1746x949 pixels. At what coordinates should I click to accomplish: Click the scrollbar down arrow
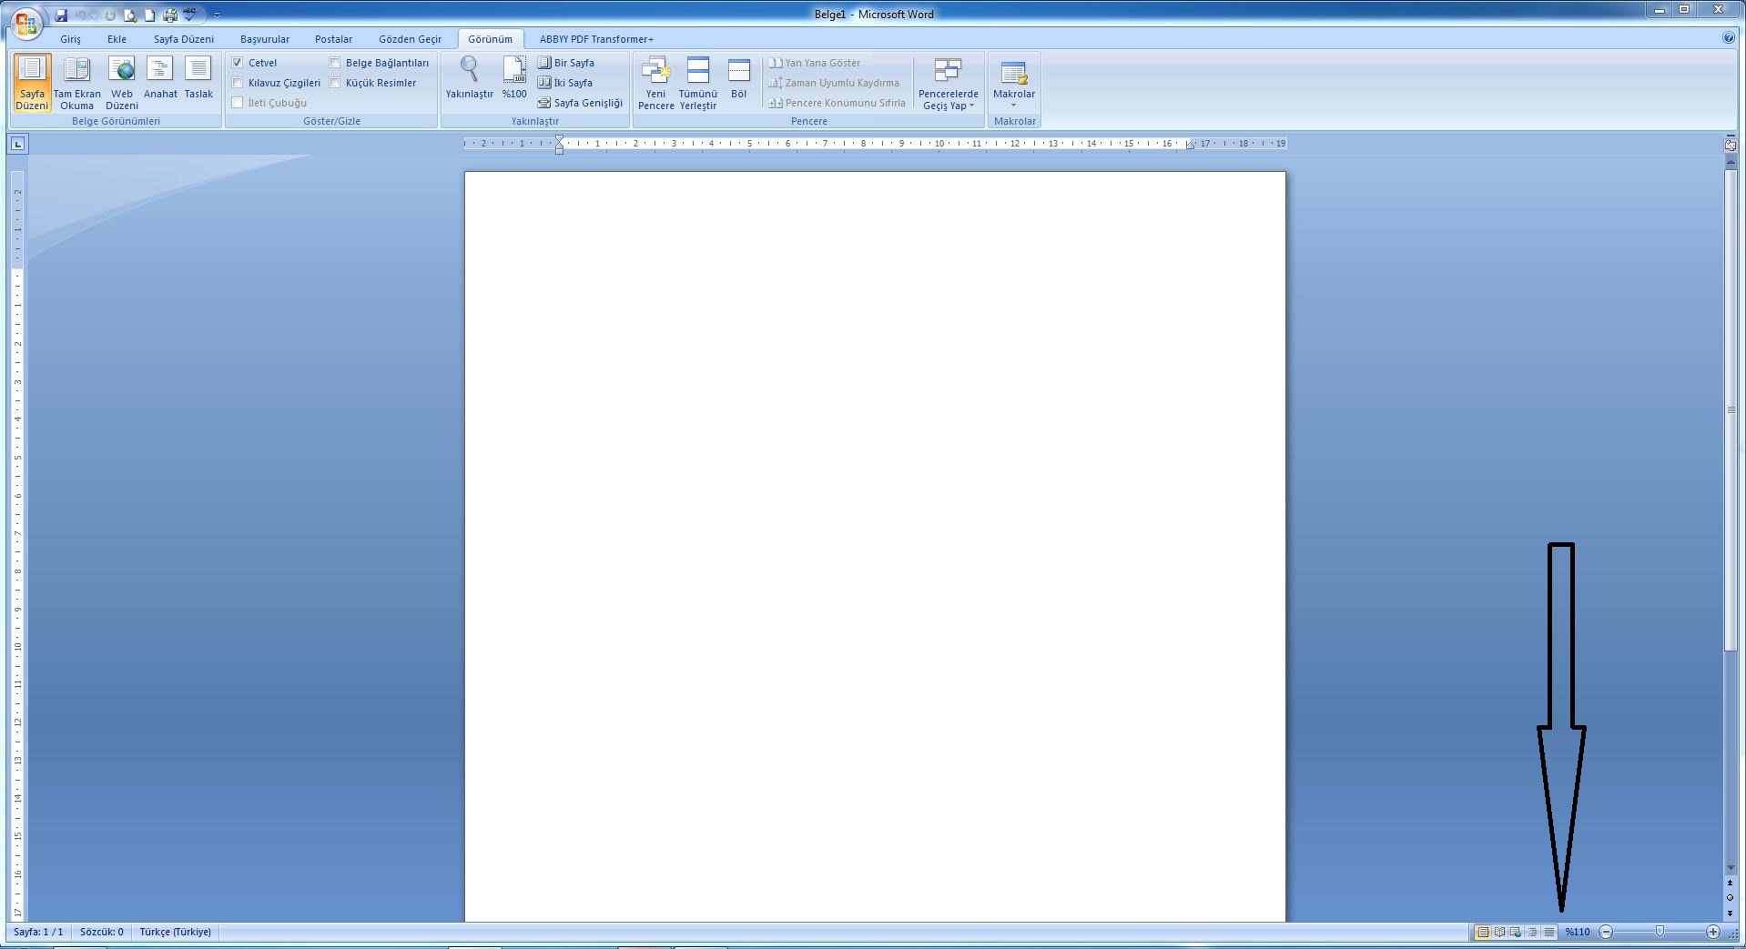(1731, 868)
